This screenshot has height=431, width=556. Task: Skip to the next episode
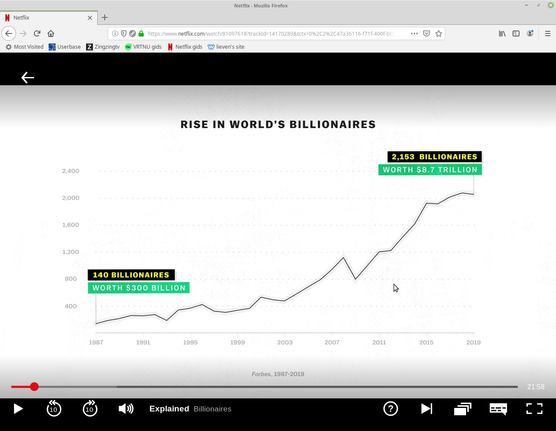coord(427,409)
